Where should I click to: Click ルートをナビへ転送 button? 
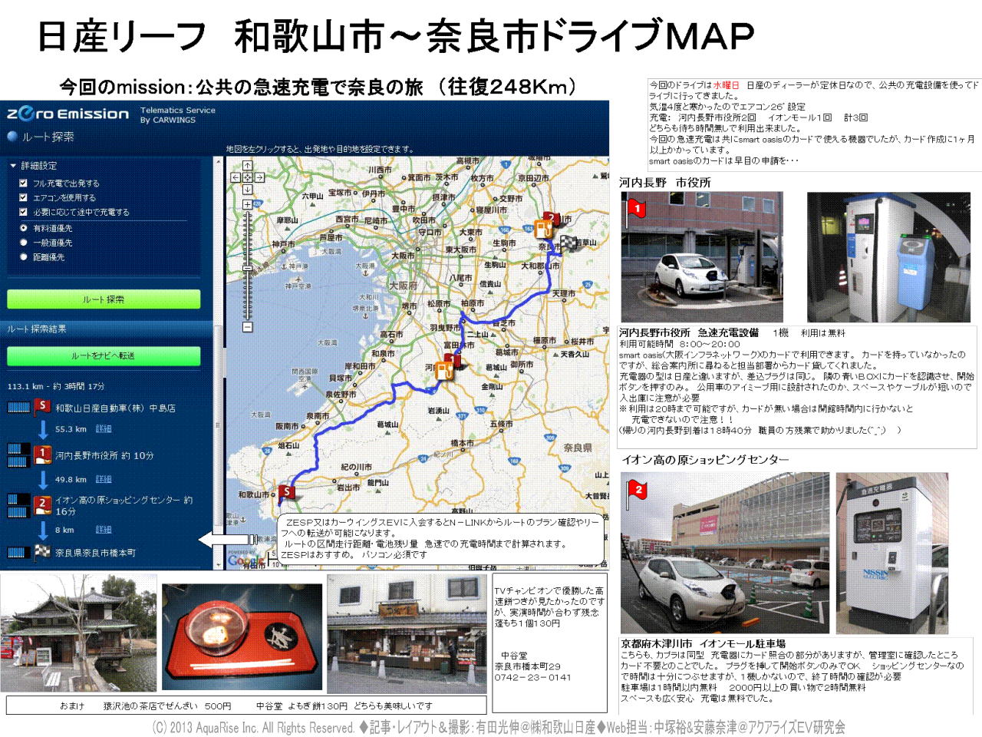pyautogui.click(x=104, y=356)
